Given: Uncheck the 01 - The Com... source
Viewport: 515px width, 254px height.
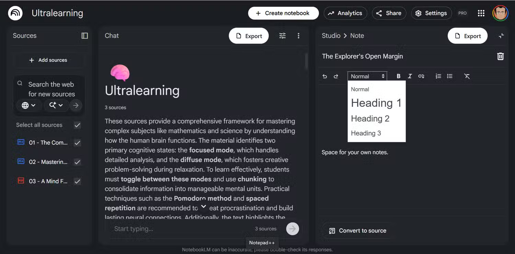Looking at the screenshot, I should coord(78,143).
